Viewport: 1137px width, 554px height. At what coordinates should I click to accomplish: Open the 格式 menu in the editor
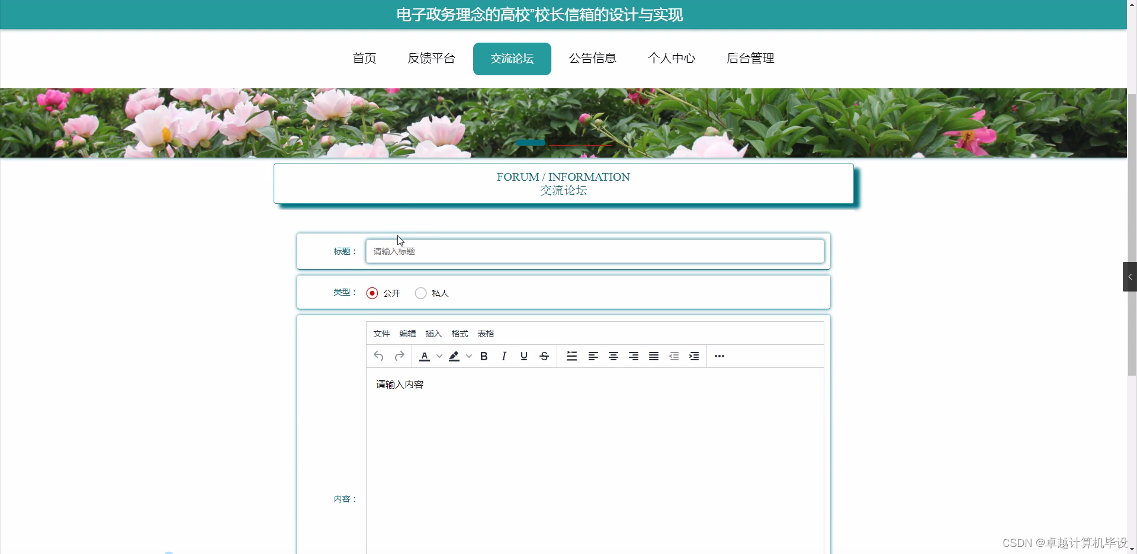(x=459, y=334)
